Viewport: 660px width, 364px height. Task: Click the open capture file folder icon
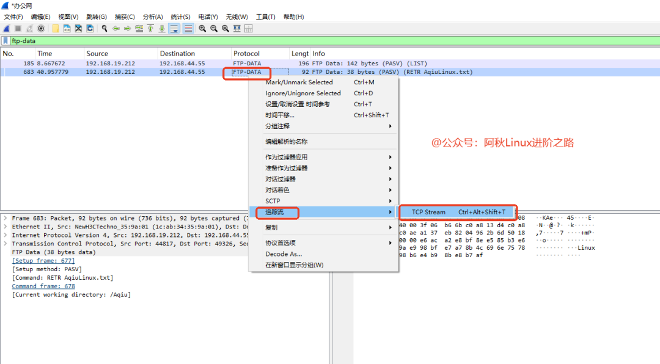click(56, 28)
